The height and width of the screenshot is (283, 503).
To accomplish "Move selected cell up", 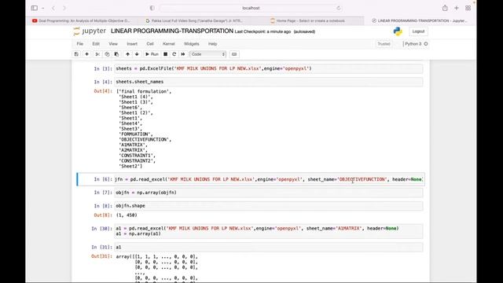I will tap(127, 54).
